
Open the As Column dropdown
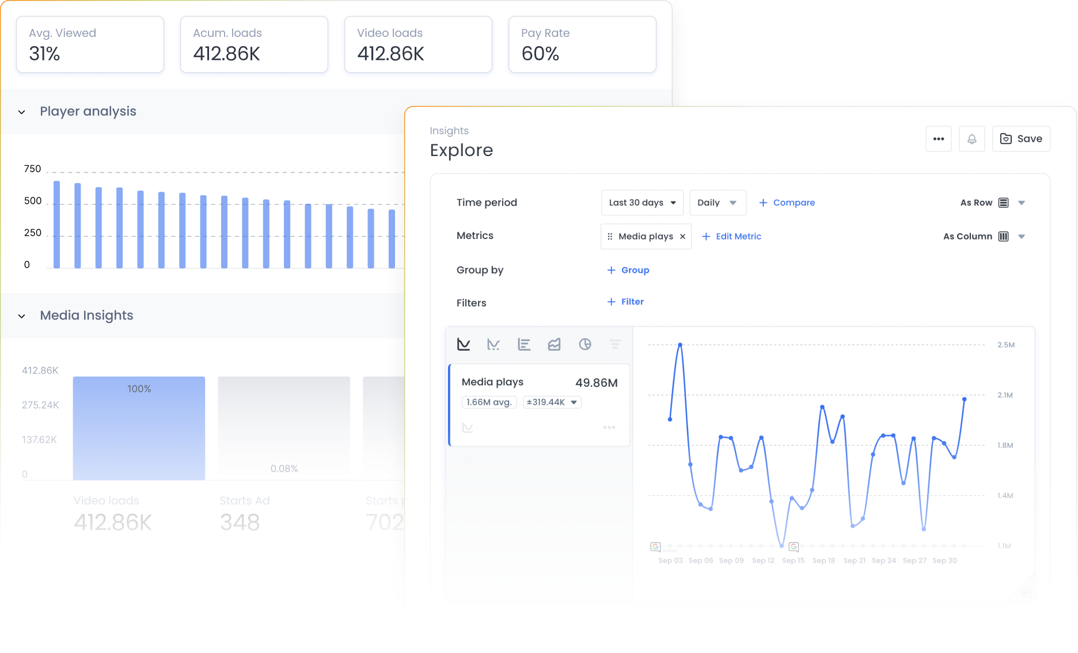coord(1022,236)
